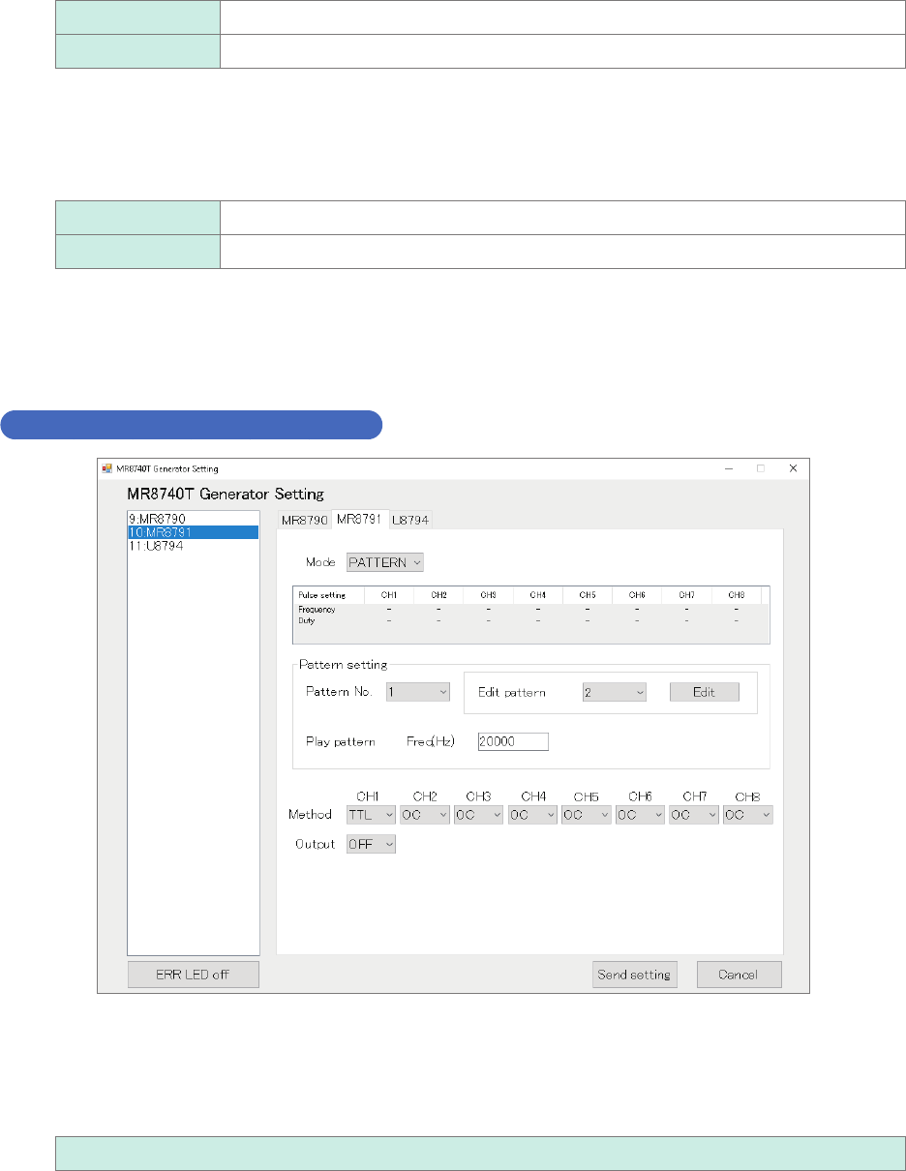The height and width of the screenshot is (1171, 906).
Task: Minimize the Generator Setting window
Action: click(x=728, y=468)
